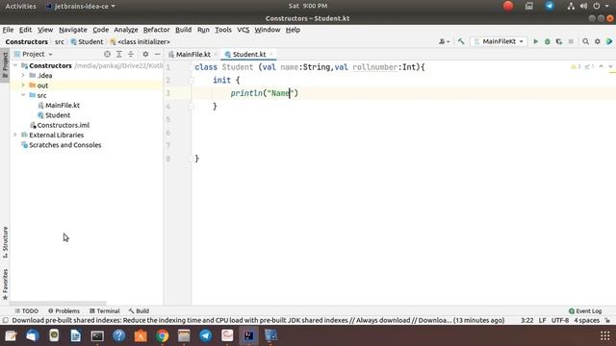The width and height of the screenshot is (616, 346).
Task: Click the Project panel horizontal scrollbar
Action: [x=58, y=304]
